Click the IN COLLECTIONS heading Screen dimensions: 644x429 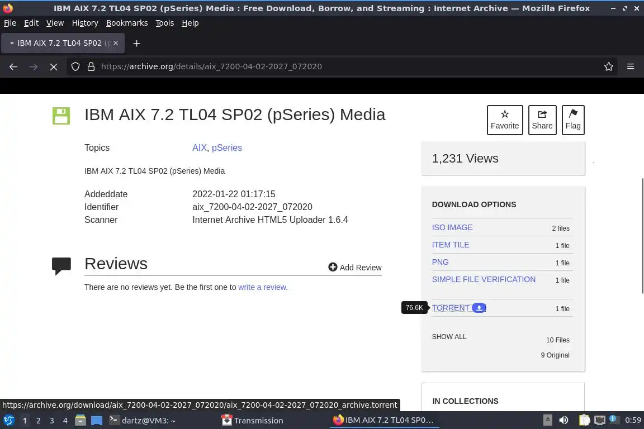(x=465, y=401)
